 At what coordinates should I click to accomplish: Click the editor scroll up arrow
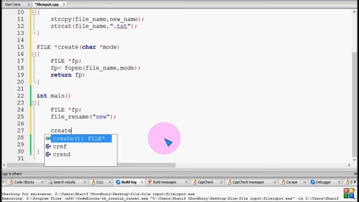tap(355, 12)
